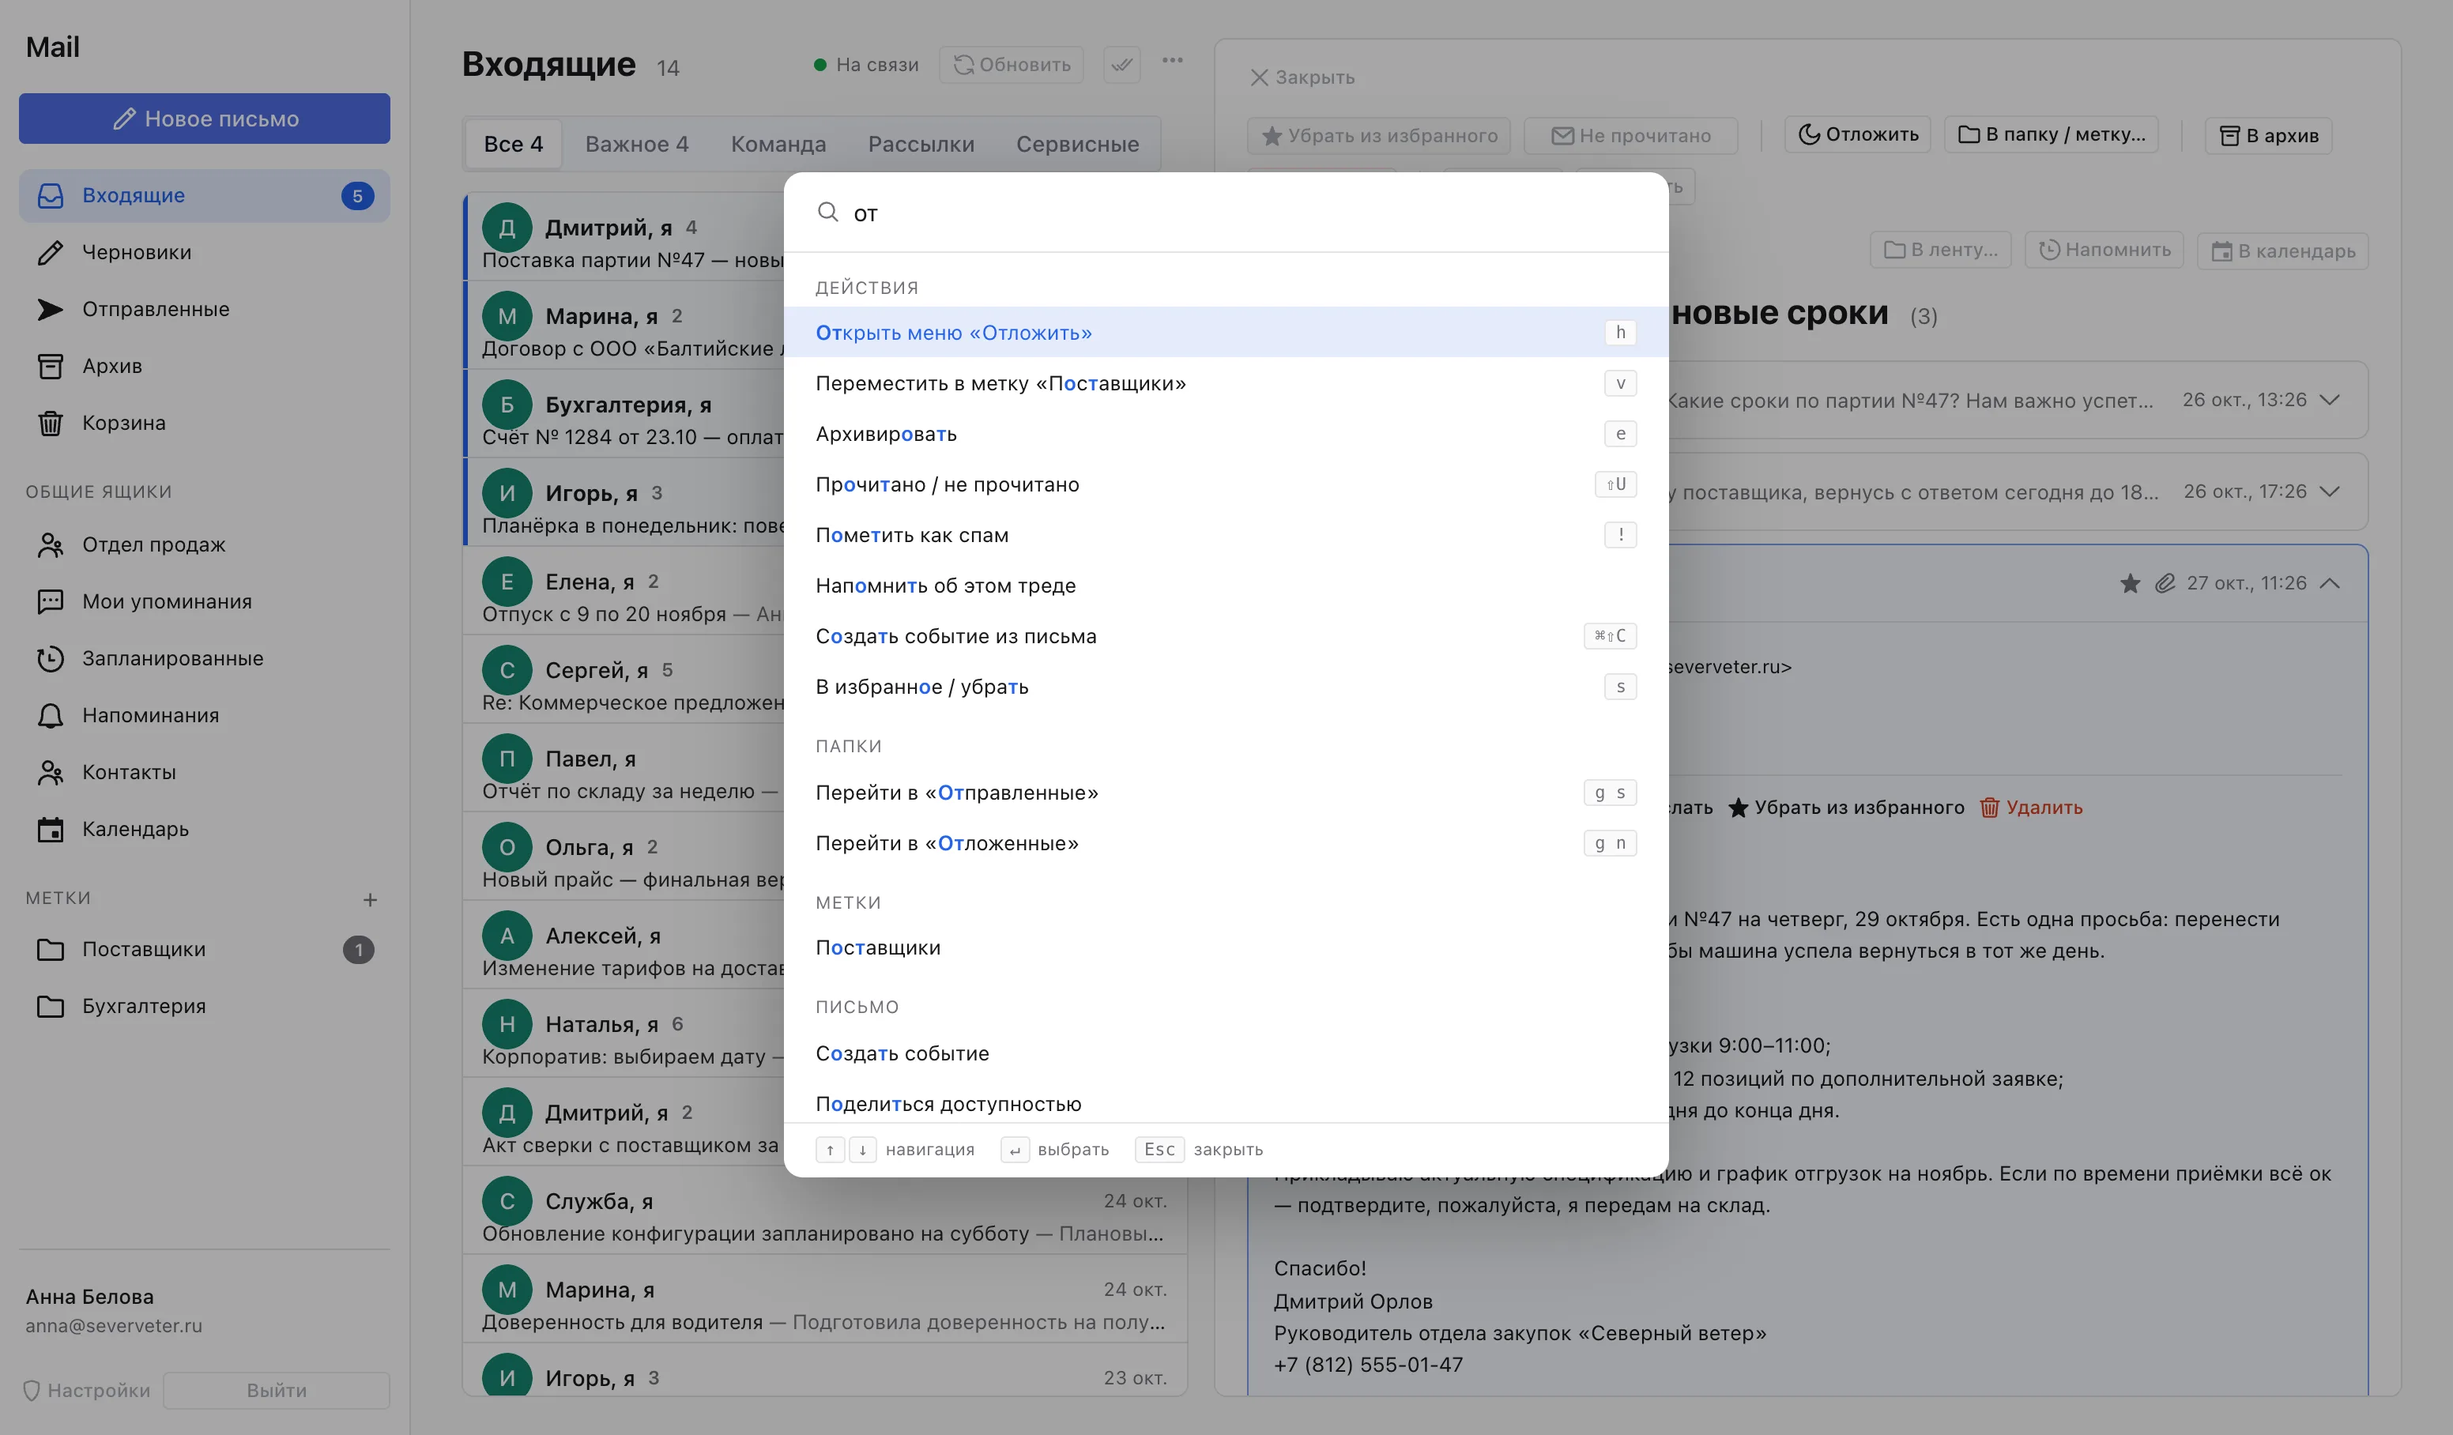Viewport: 2453px width, 1435px height.
Task: Click the Новое письмо compose button
Action: [x=205, y=119]
